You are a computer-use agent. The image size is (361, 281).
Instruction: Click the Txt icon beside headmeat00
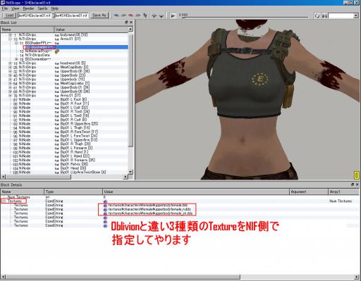click(x=56, y=63)
